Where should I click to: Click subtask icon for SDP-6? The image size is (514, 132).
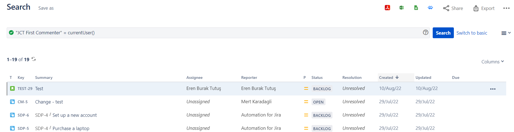point(12,115)
